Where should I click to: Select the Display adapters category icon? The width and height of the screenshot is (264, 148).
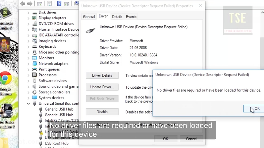[34, 18]
